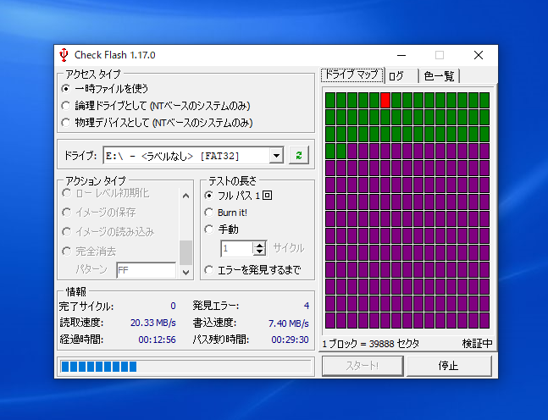Image resolution: width=548 pixels, height=420 pixels.
Task: Click the green refresh drive list icon
Action: tap(299, 156)
